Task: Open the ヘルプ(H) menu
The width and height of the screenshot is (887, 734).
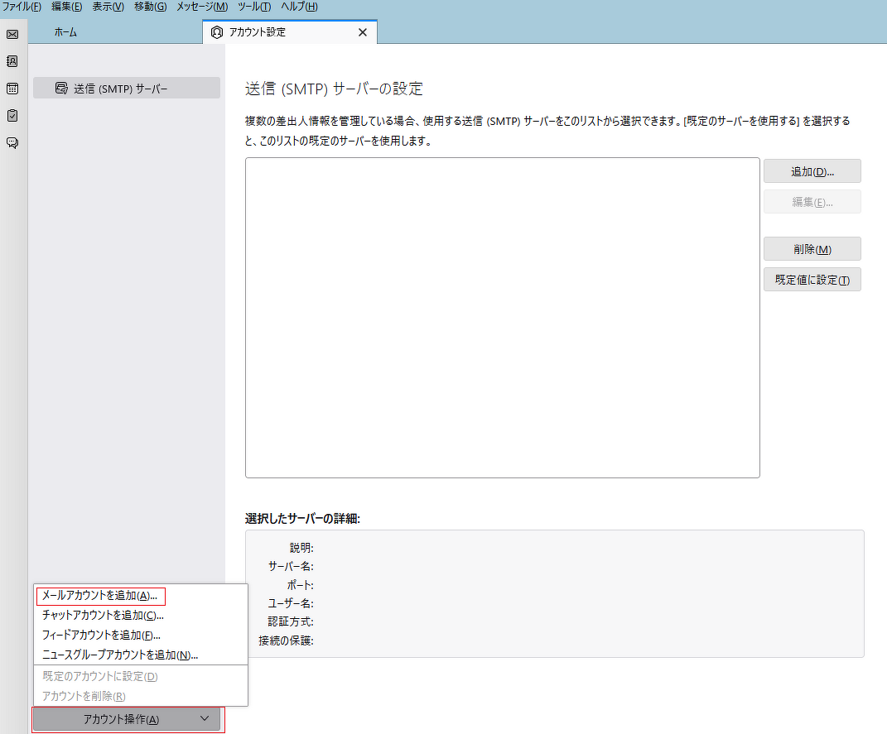Action: click(x=299, y=7)
